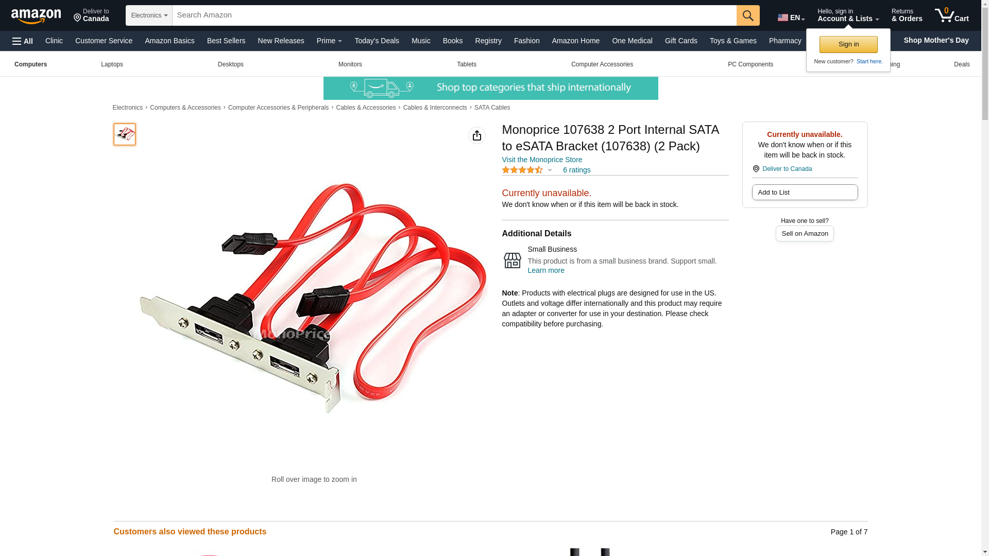Click the yellow Sign in button
Image resolution: width=989 pixels, height=556 pixels.
point(848,44)
